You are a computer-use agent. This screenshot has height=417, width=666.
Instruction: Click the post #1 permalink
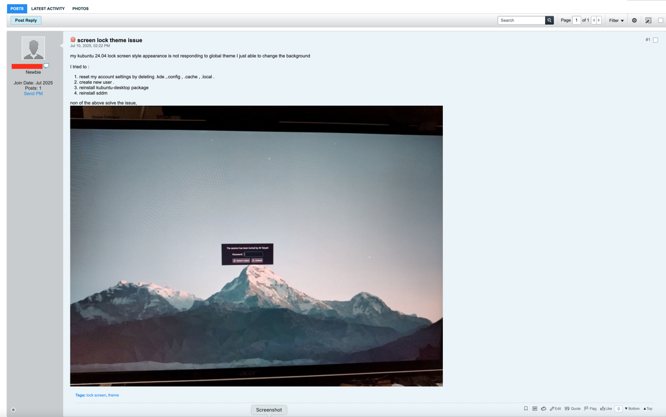pyautogui.click(x=648, y=40)
